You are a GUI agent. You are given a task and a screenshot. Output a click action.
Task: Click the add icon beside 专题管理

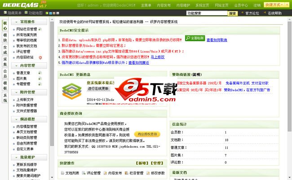(x=40, y=84)
